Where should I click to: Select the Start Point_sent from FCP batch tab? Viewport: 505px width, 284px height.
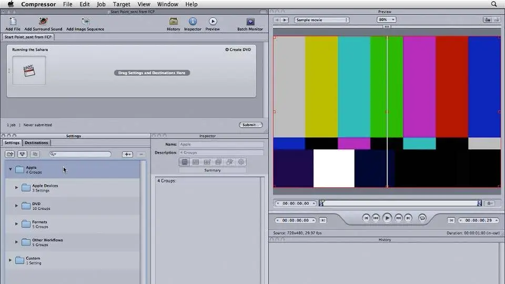[28, 37]
